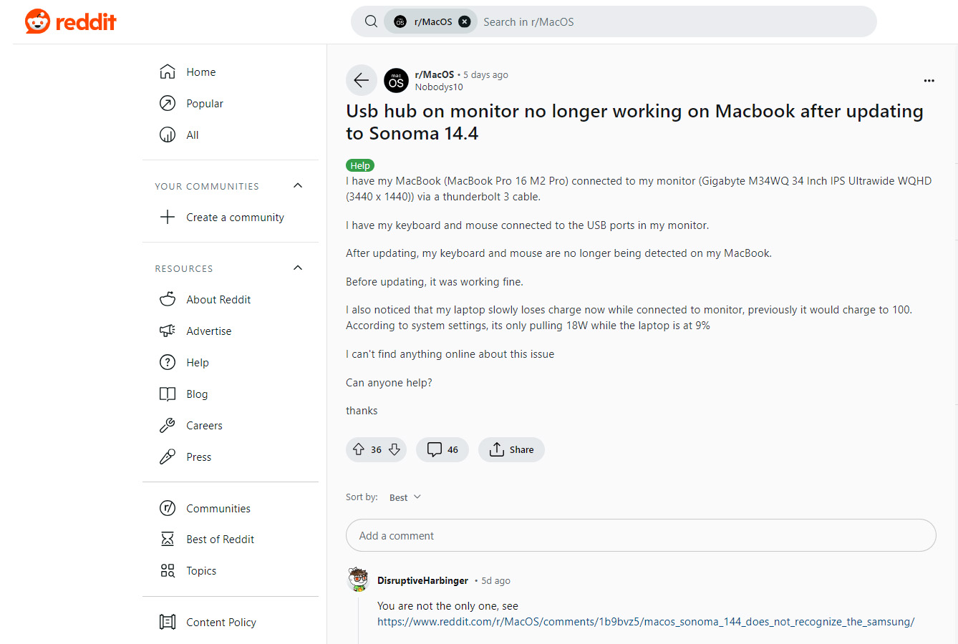This screenshot has width=958, height=644.
Task: Open the r/MacOS community link in post header
Action: 435,74
